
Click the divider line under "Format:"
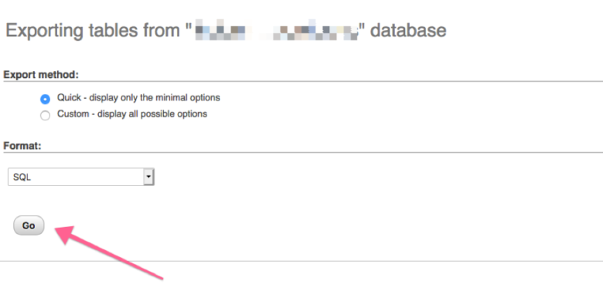pos(303,152)
